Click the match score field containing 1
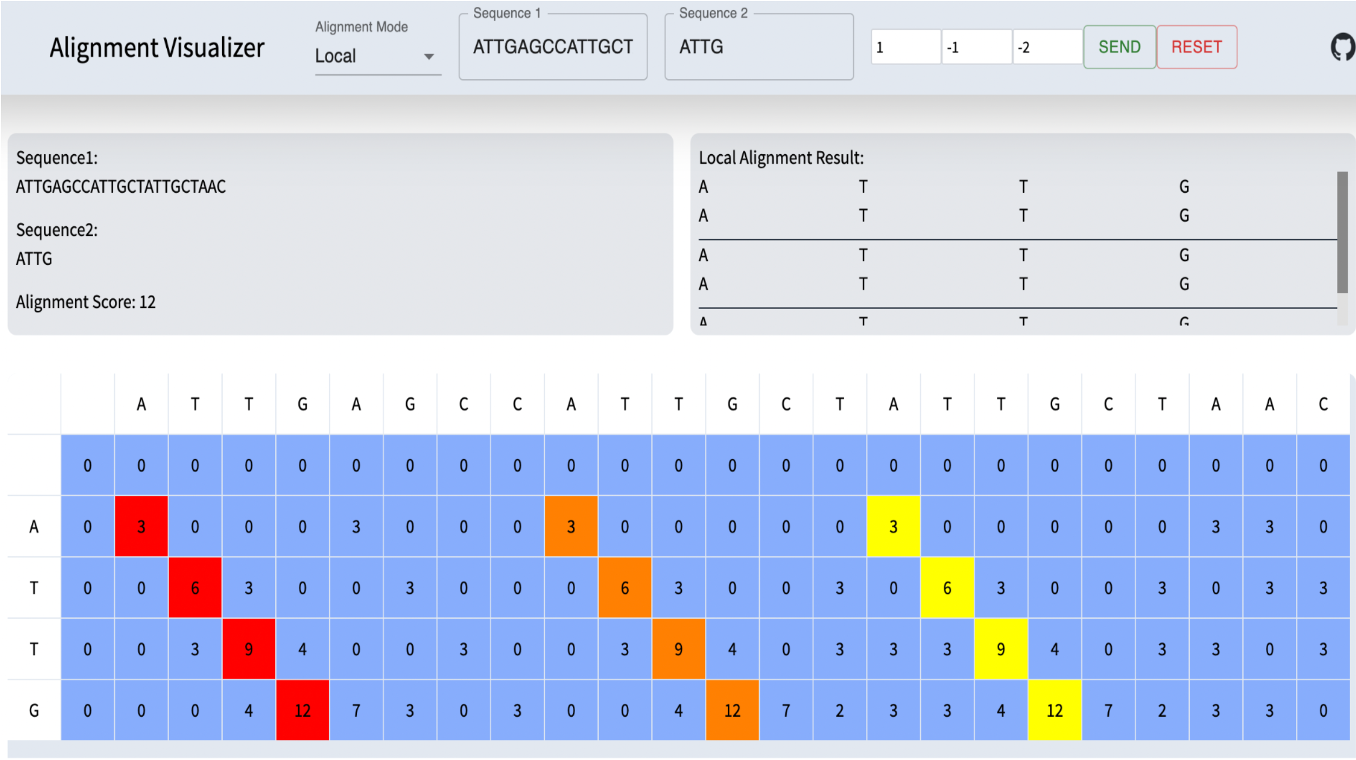The height and width of the screenshot is (760, 1356). point(905,48)
